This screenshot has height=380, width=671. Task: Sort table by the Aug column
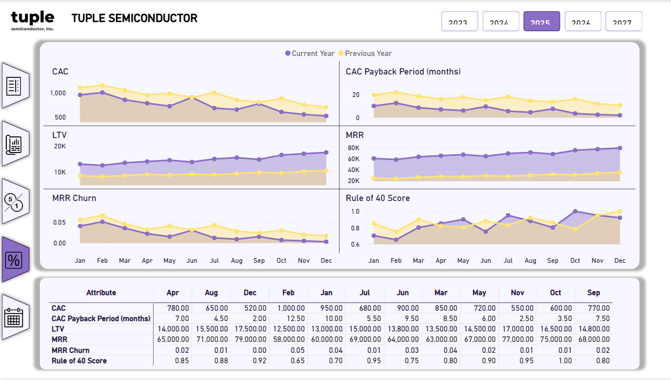[x=211, y=293]
